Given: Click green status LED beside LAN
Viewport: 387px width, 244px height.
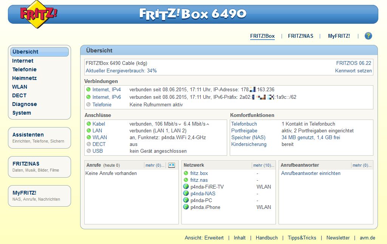Looking at the screenshot, I should (88, 130).
